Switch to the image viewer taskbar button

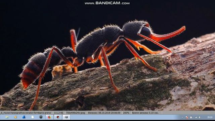coord(67,117)
